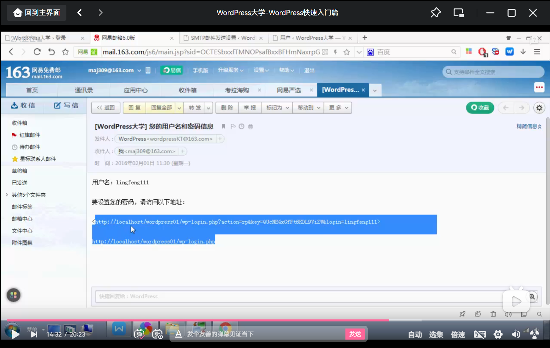Click the 写信 compose button
Viewport: 550px width, 348px height.
tap(66, 105)
